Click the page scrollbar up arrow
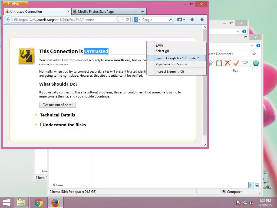 205,27
